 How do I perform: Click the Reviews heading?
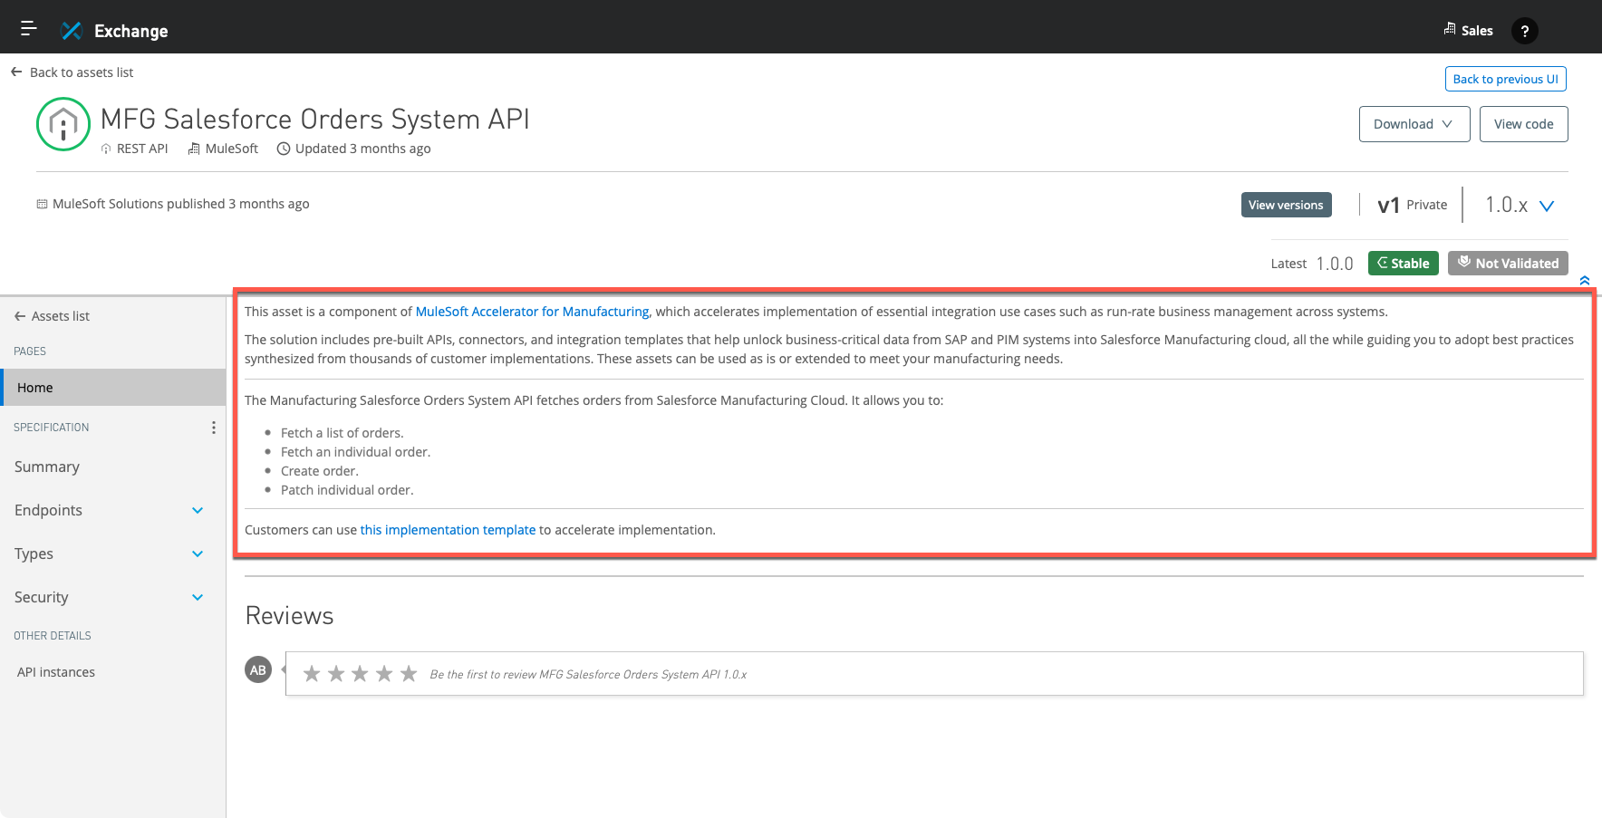click(x=290, y=616)
